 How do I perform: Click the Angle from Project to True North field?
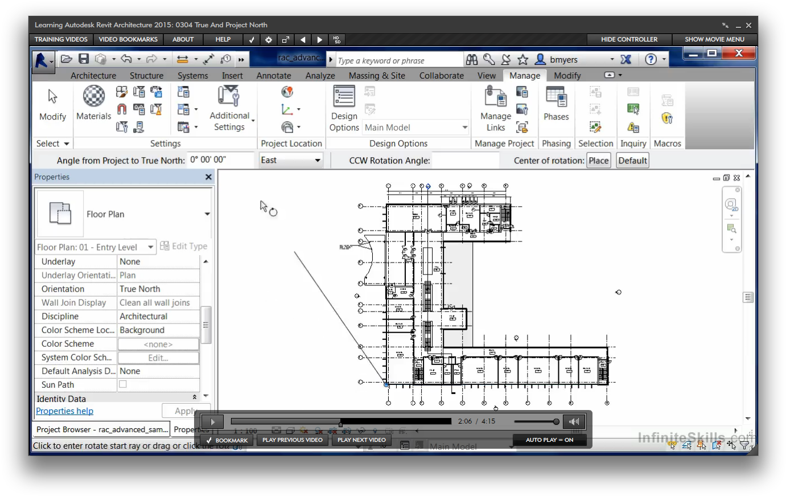coord(221,160)
